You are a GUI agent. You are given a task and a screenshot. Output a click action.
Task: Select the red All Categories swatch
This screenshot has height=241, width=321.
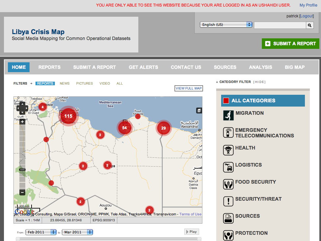pyautogui.click(x=226, y=101)
